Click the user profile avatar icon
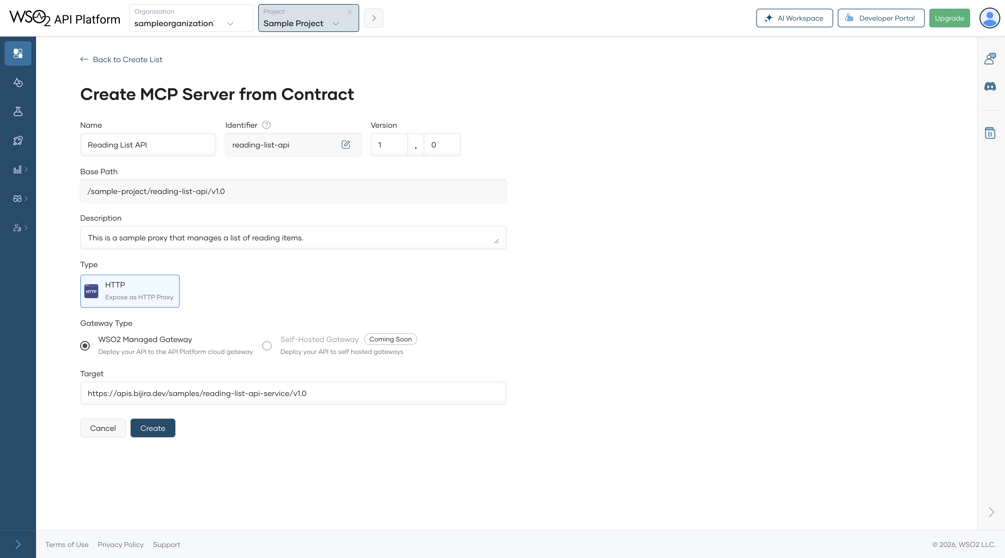Image resolution: width=1005 pixels, height=558 pixels. (989, 18)
